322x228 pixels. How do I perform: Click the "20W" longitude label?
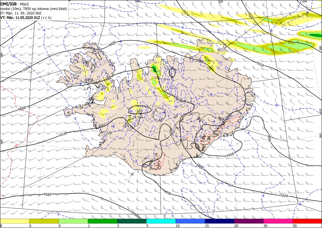pos(137,2)
